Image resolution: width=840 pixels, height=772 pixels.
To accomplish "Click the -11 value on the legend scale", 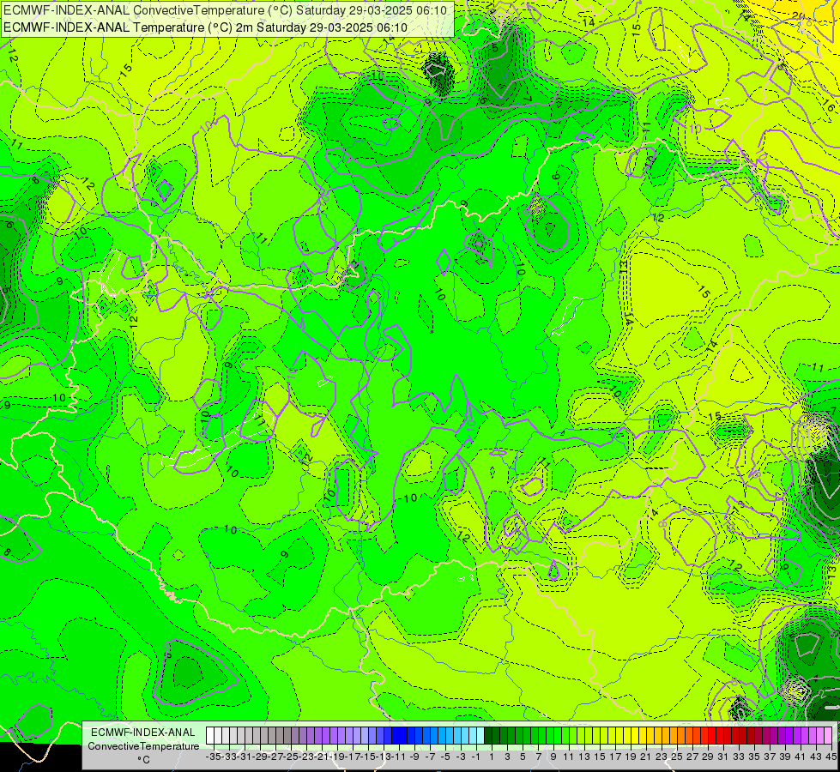I will click(399, 757).
